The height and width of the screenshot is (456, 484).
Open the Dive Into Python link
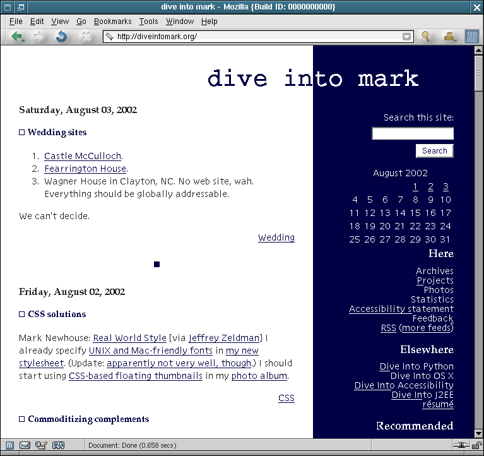(x=416, y=366)
